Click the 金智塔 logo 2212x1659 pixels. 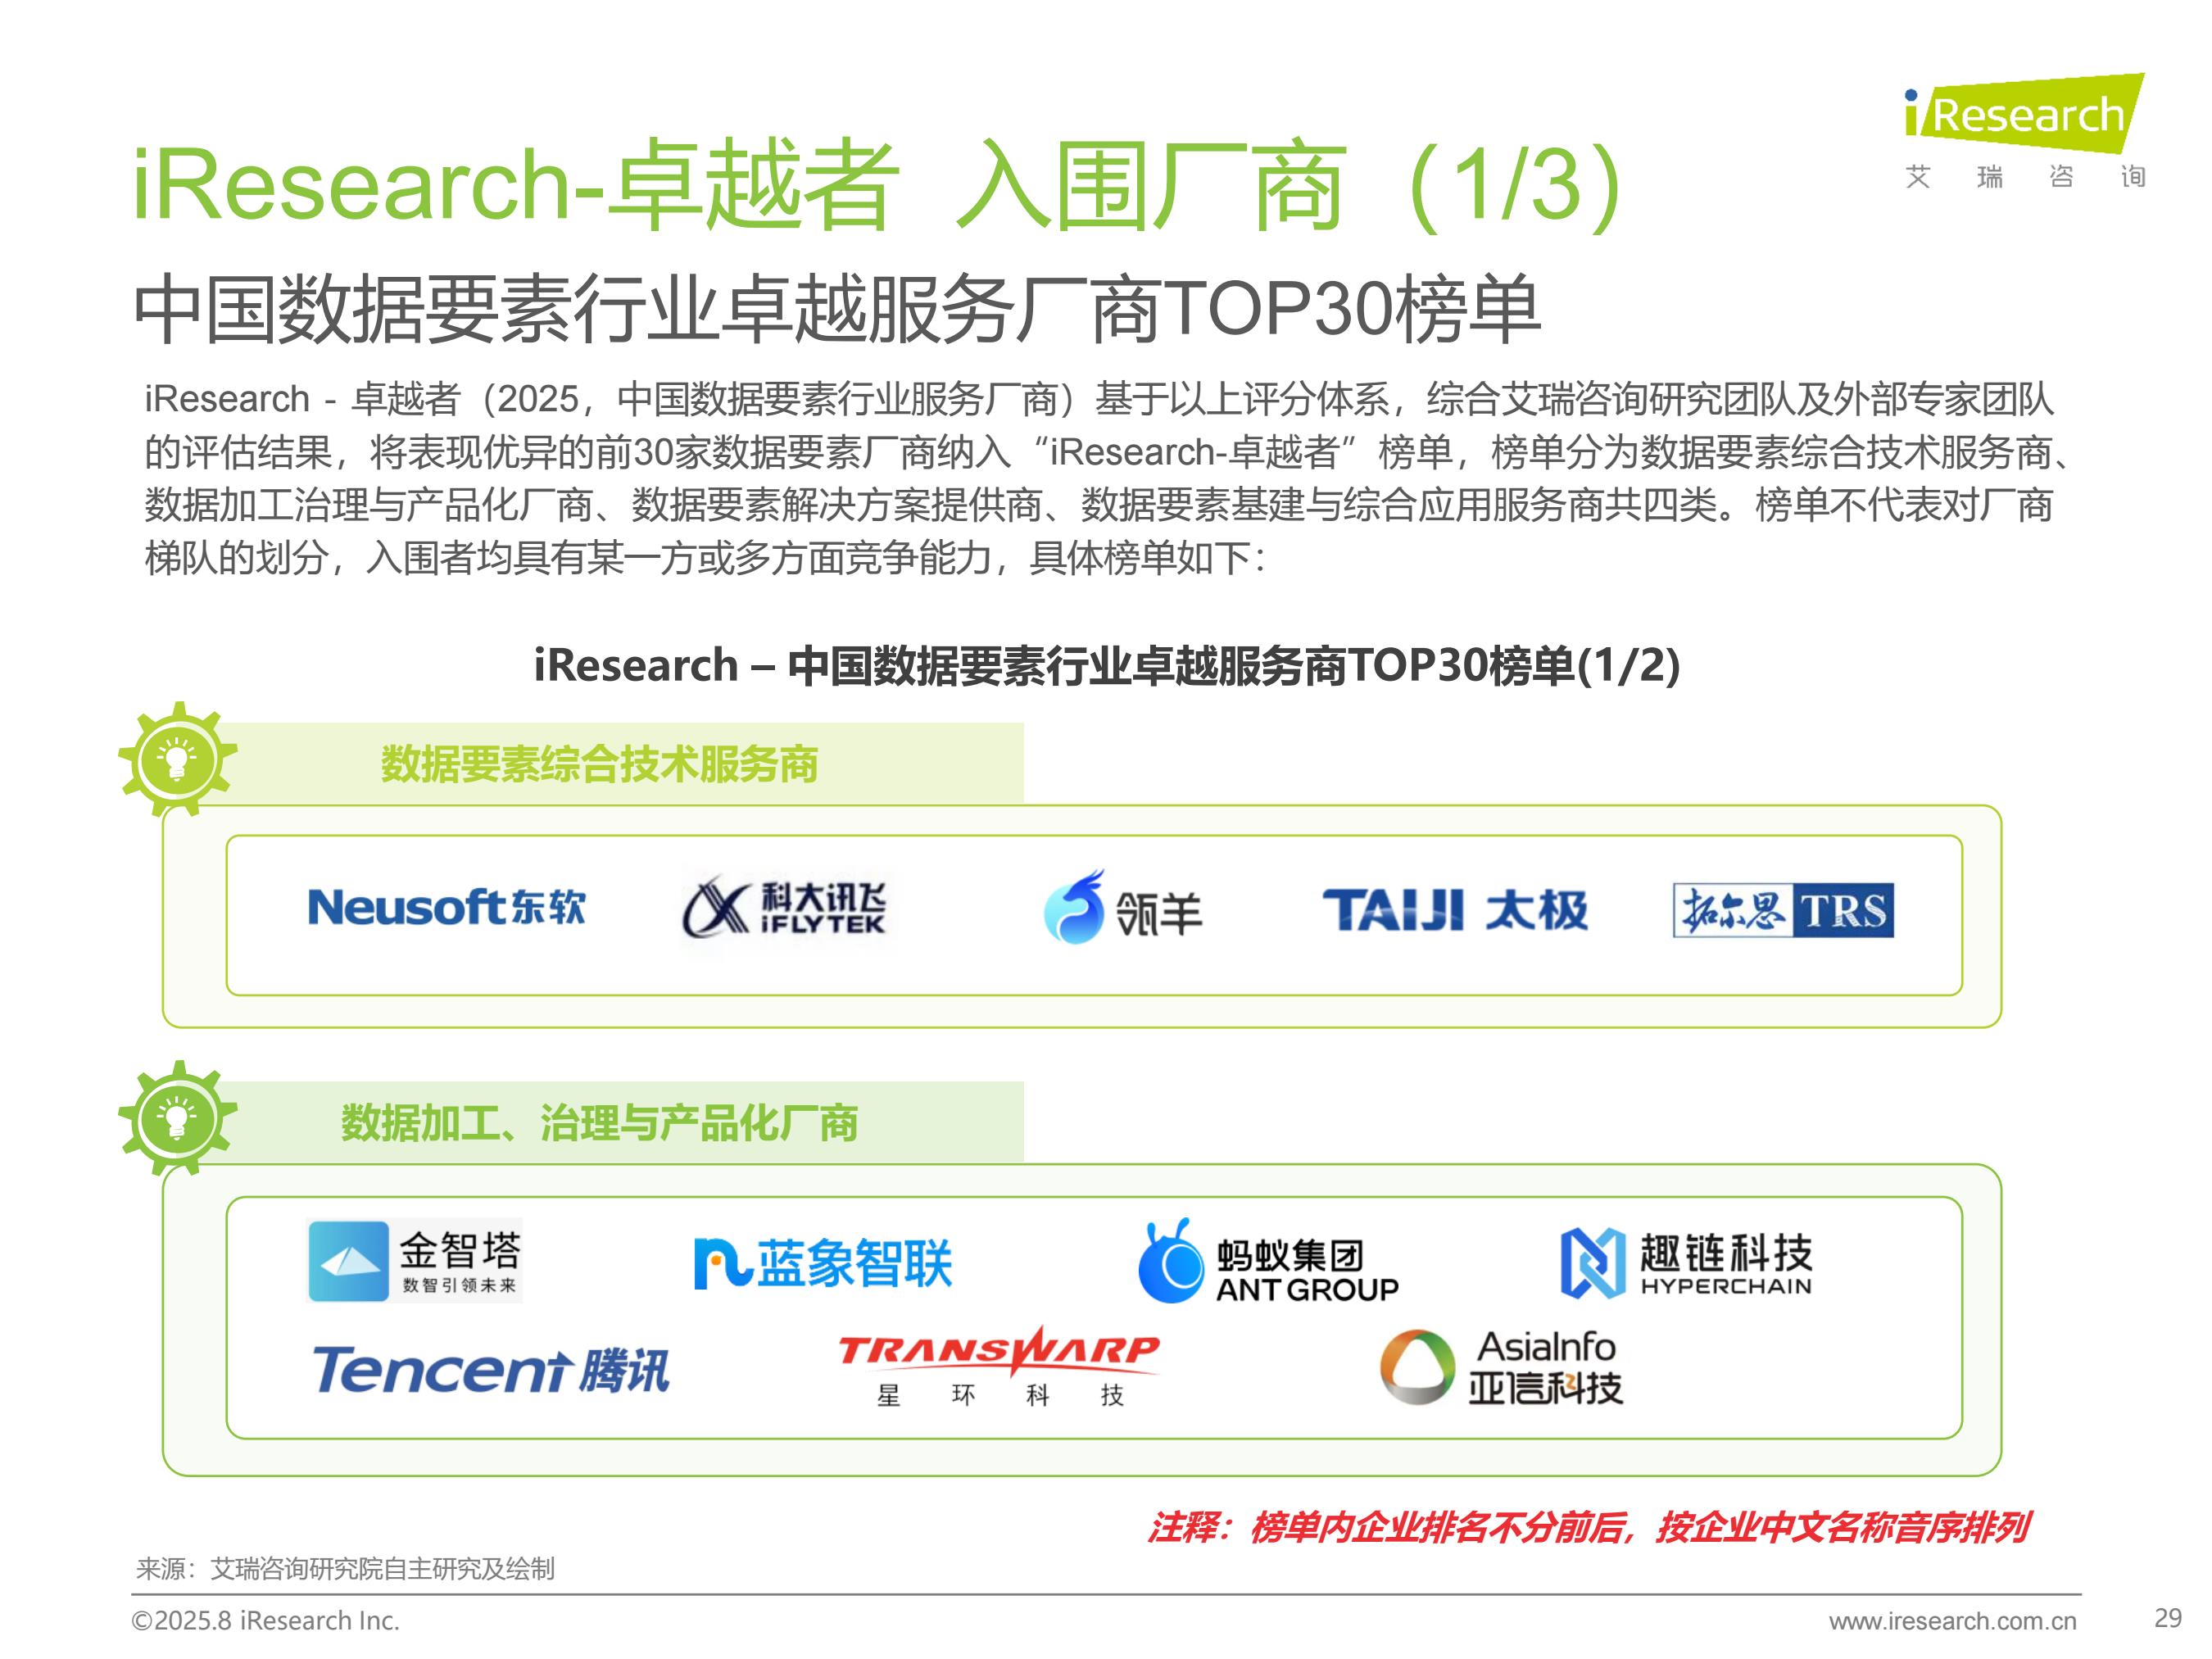click(414, 1261)
